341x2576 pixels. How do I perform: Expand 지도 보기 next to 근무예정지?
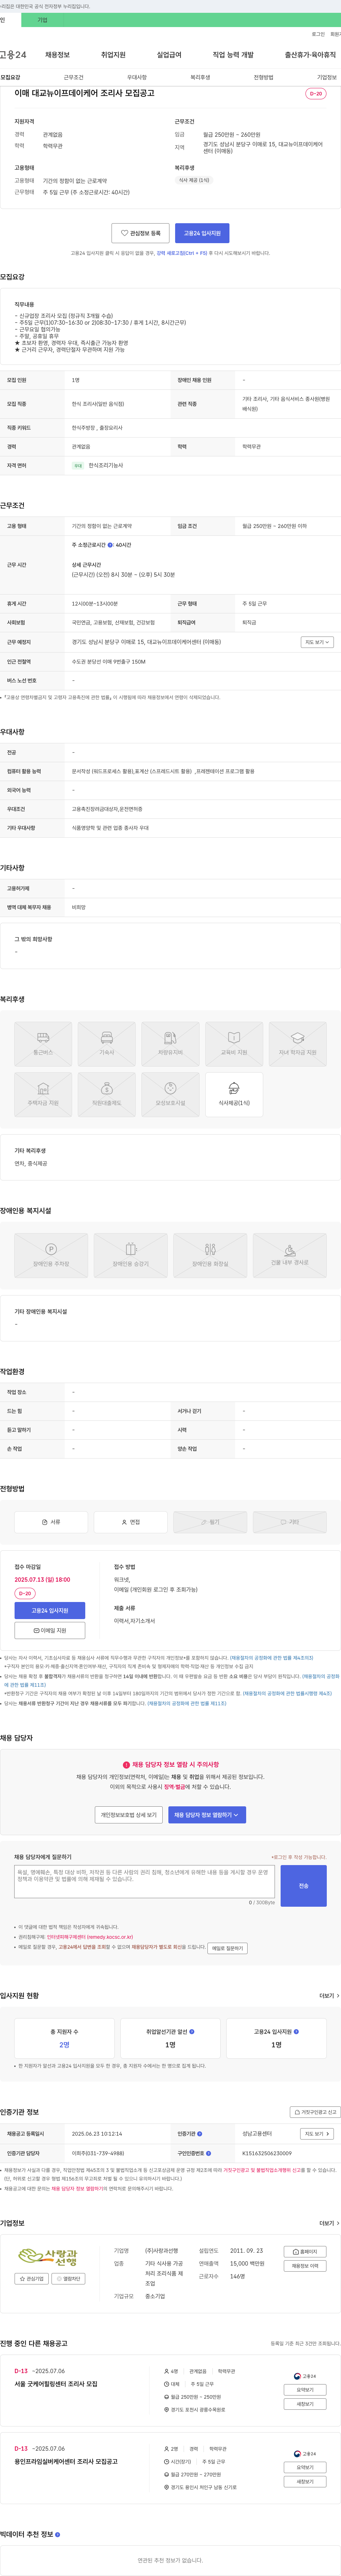(317, 642)
